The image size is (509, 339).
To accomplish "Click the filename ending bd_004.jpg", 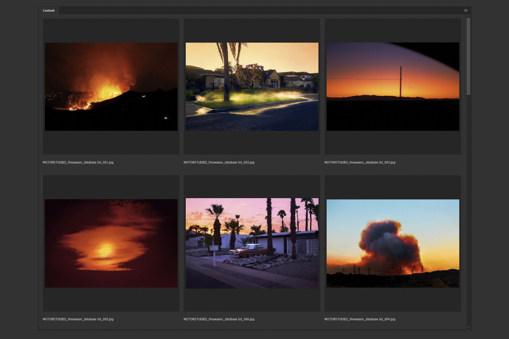I will point(360,319).
